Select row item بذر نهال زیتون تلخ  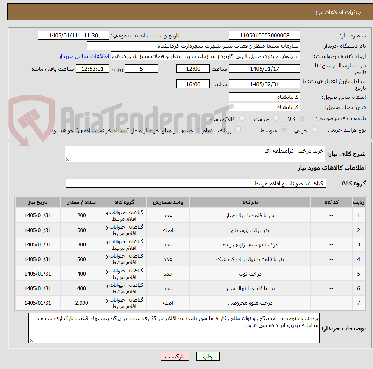[250, 230]
